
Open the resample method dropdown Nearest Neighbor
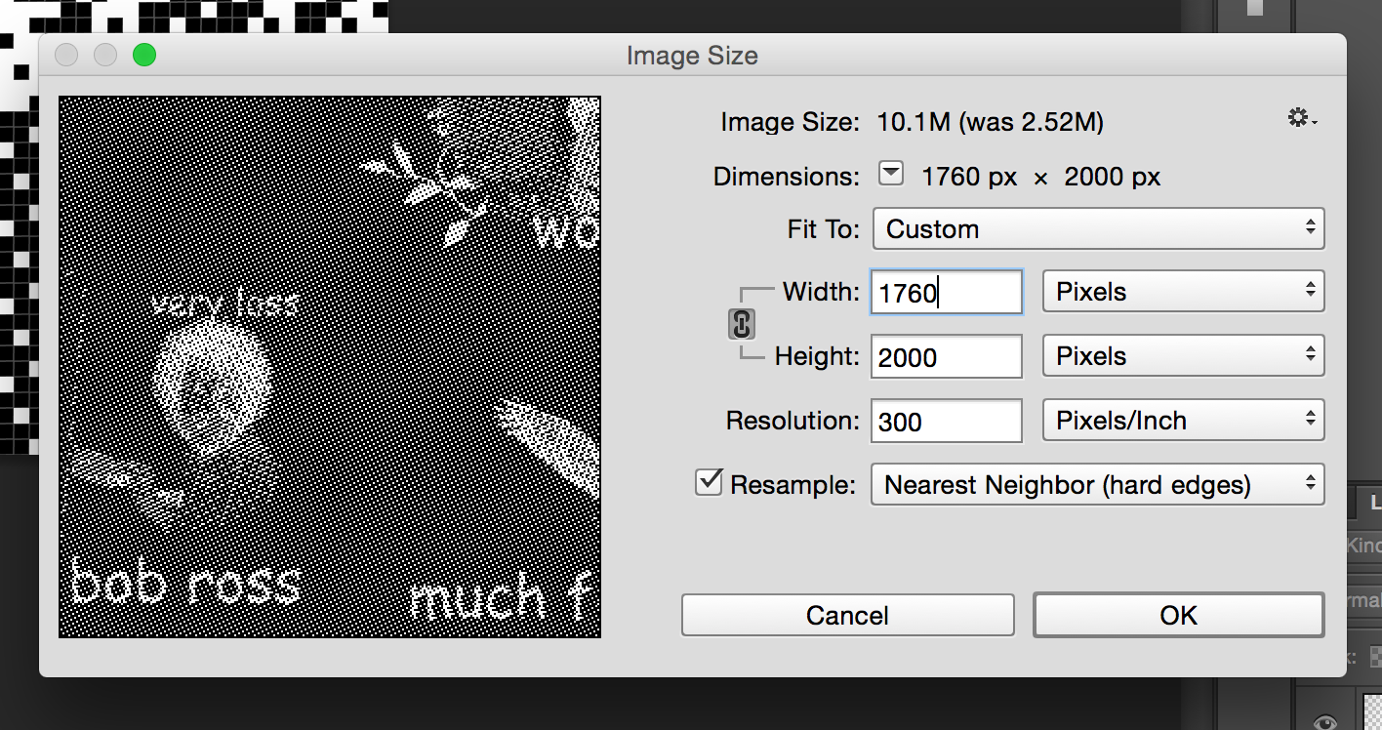1098,484
